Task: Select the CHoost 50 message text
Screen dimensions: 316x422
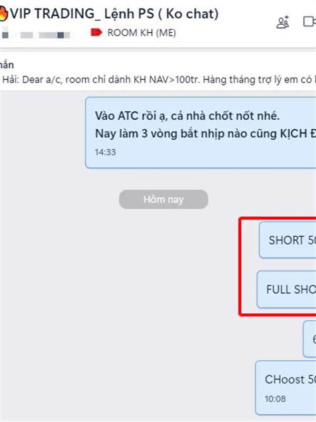Action: point(290,379)
